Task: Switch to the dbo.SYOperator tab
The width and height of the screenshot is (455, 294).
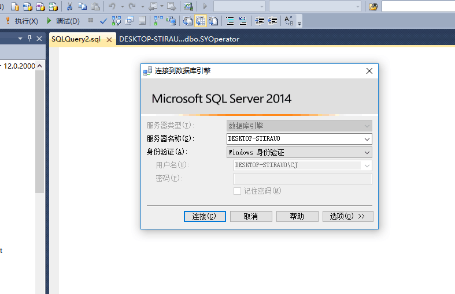Action: pos(179,39)
